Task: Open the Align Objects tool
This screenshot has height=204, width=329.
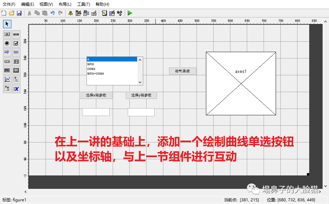Action: coord(71,13)
